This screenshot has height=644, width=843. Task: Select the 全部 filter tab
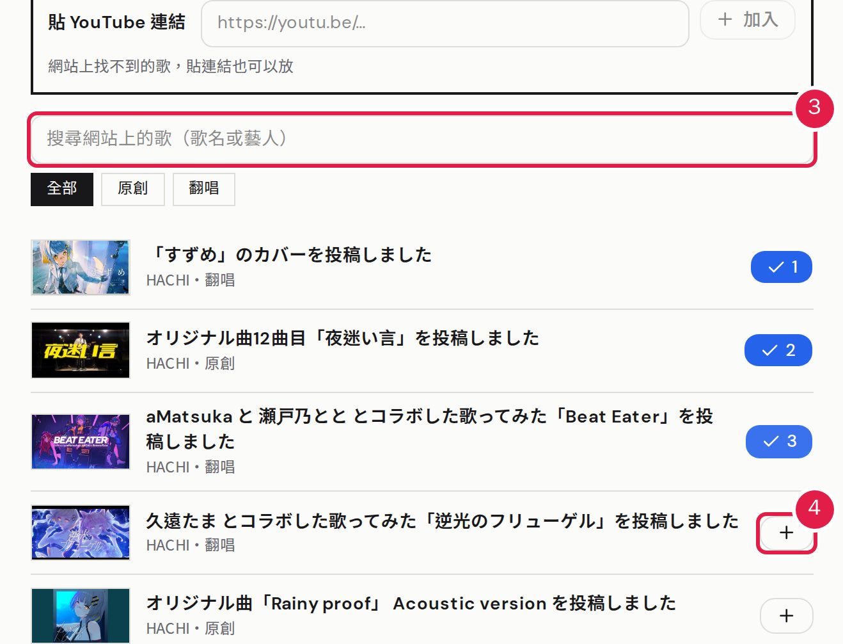click(62, 189)
